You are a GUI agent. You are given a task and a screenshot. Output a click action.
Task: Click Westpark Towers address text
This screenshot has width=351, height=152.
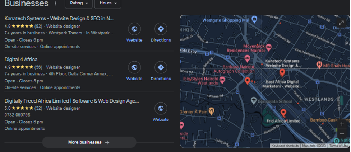click(x=65, y=33)
